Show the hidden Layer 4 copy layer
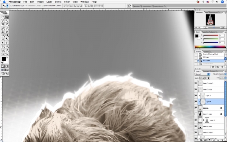 point(196,114)
